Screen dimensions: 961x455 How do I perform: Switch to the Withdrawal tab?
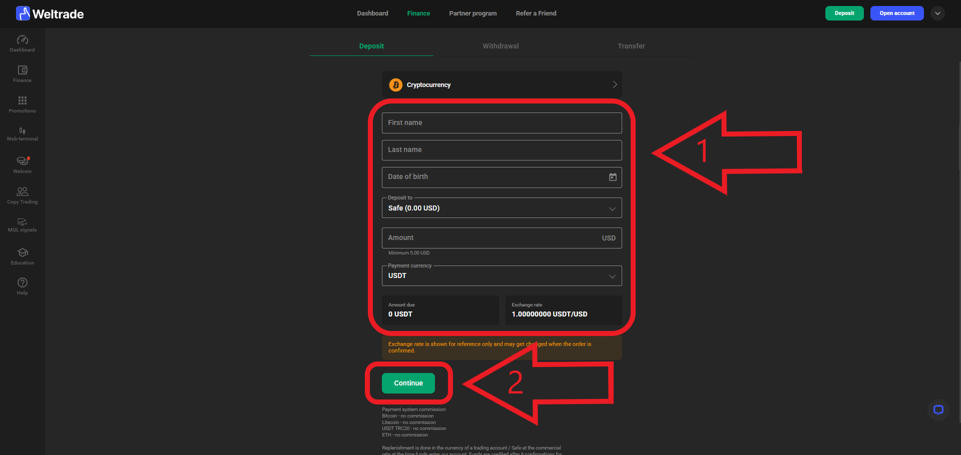tap(501, 46)
